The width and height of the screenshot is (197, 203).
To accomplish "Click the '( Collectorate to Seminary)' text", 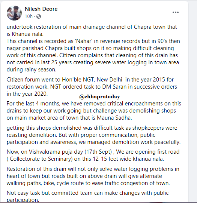I will tap(39, 159).
